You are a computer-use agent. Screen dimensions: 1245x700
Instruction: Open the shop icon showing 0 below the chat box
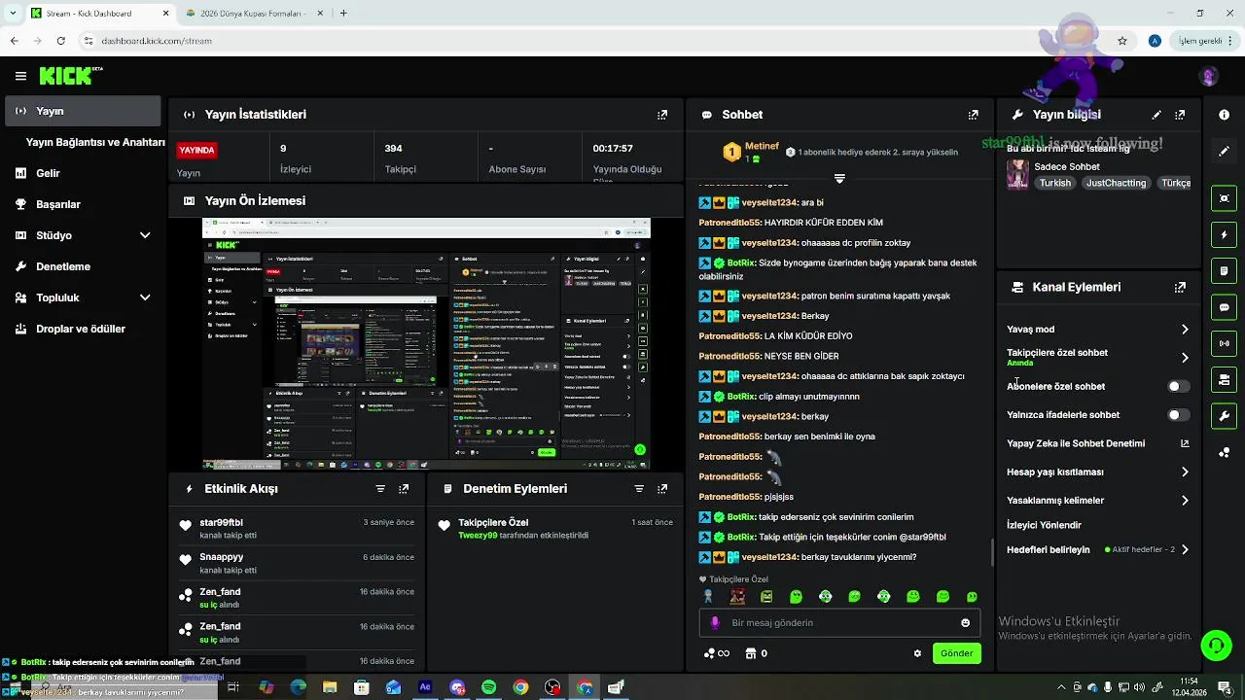click(755, 653)
